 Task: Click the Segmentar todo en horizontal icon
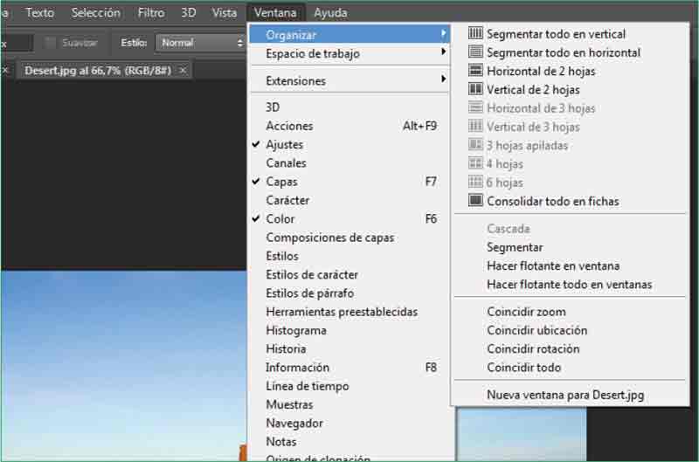[x=475, y=52]
